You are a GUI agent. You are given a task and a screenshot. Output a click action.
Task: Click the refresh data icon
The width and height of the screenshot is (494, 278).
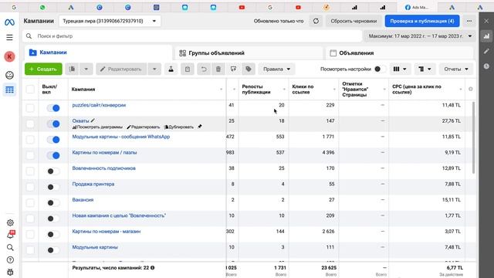point(316,21)
